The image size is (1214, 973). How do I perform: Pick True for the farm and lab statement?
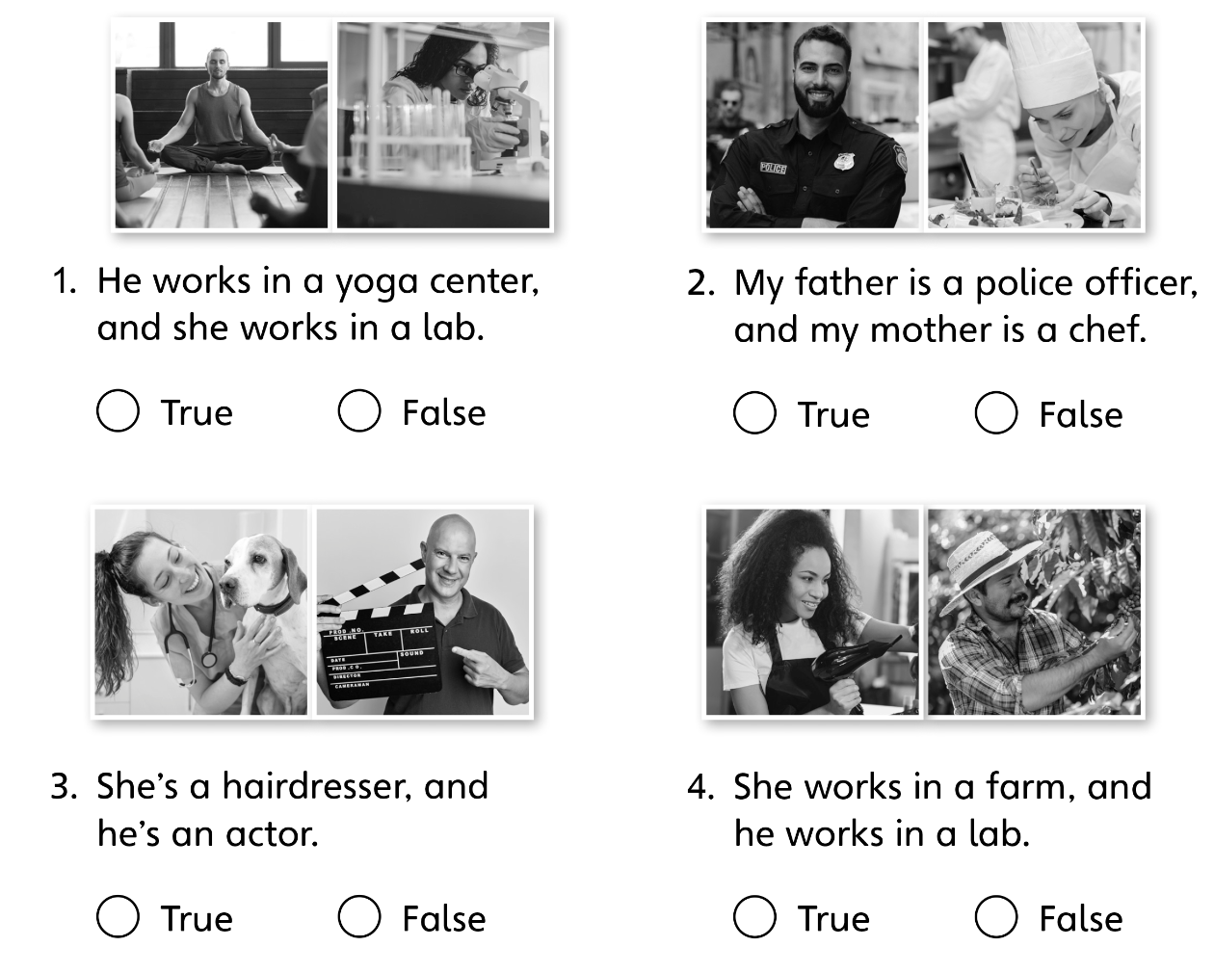click(x=755, y=917)
